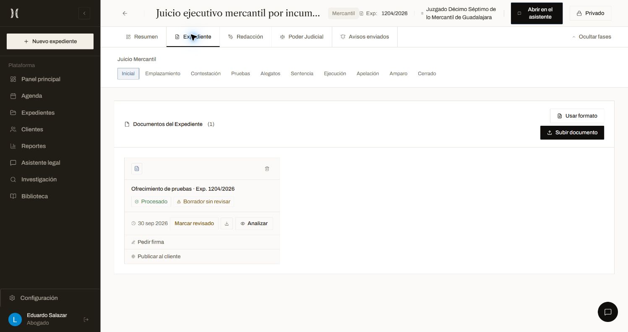This screenshot has width=628, height=332.
Task: Go back using the left arrow icon
Action: coord(125,13)
